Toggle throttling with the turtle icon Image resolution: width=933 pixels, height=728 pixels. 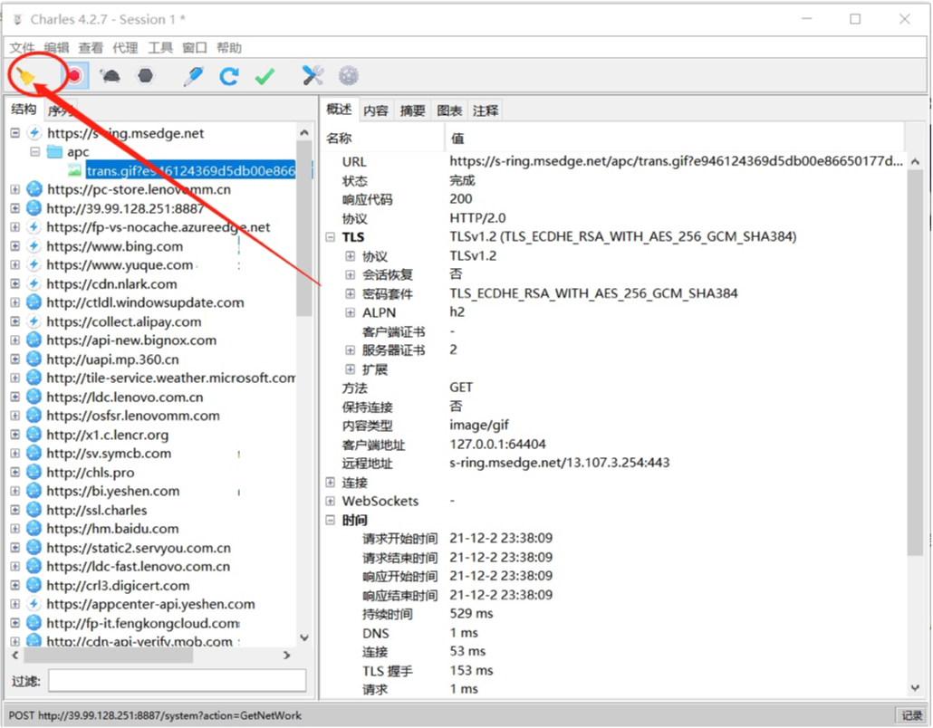[x=110, y=75]
